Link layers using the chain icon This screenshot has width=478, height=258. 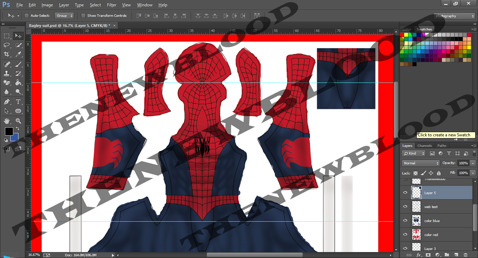pos(409,255)
